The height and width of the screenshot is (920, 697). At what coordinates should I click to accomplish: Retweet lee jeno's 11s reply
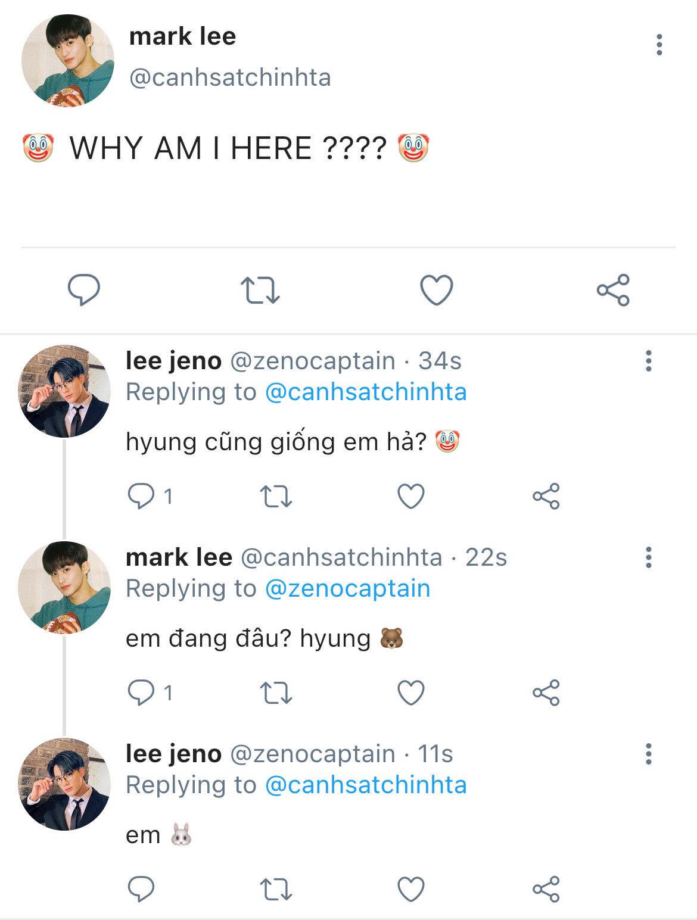276,889
